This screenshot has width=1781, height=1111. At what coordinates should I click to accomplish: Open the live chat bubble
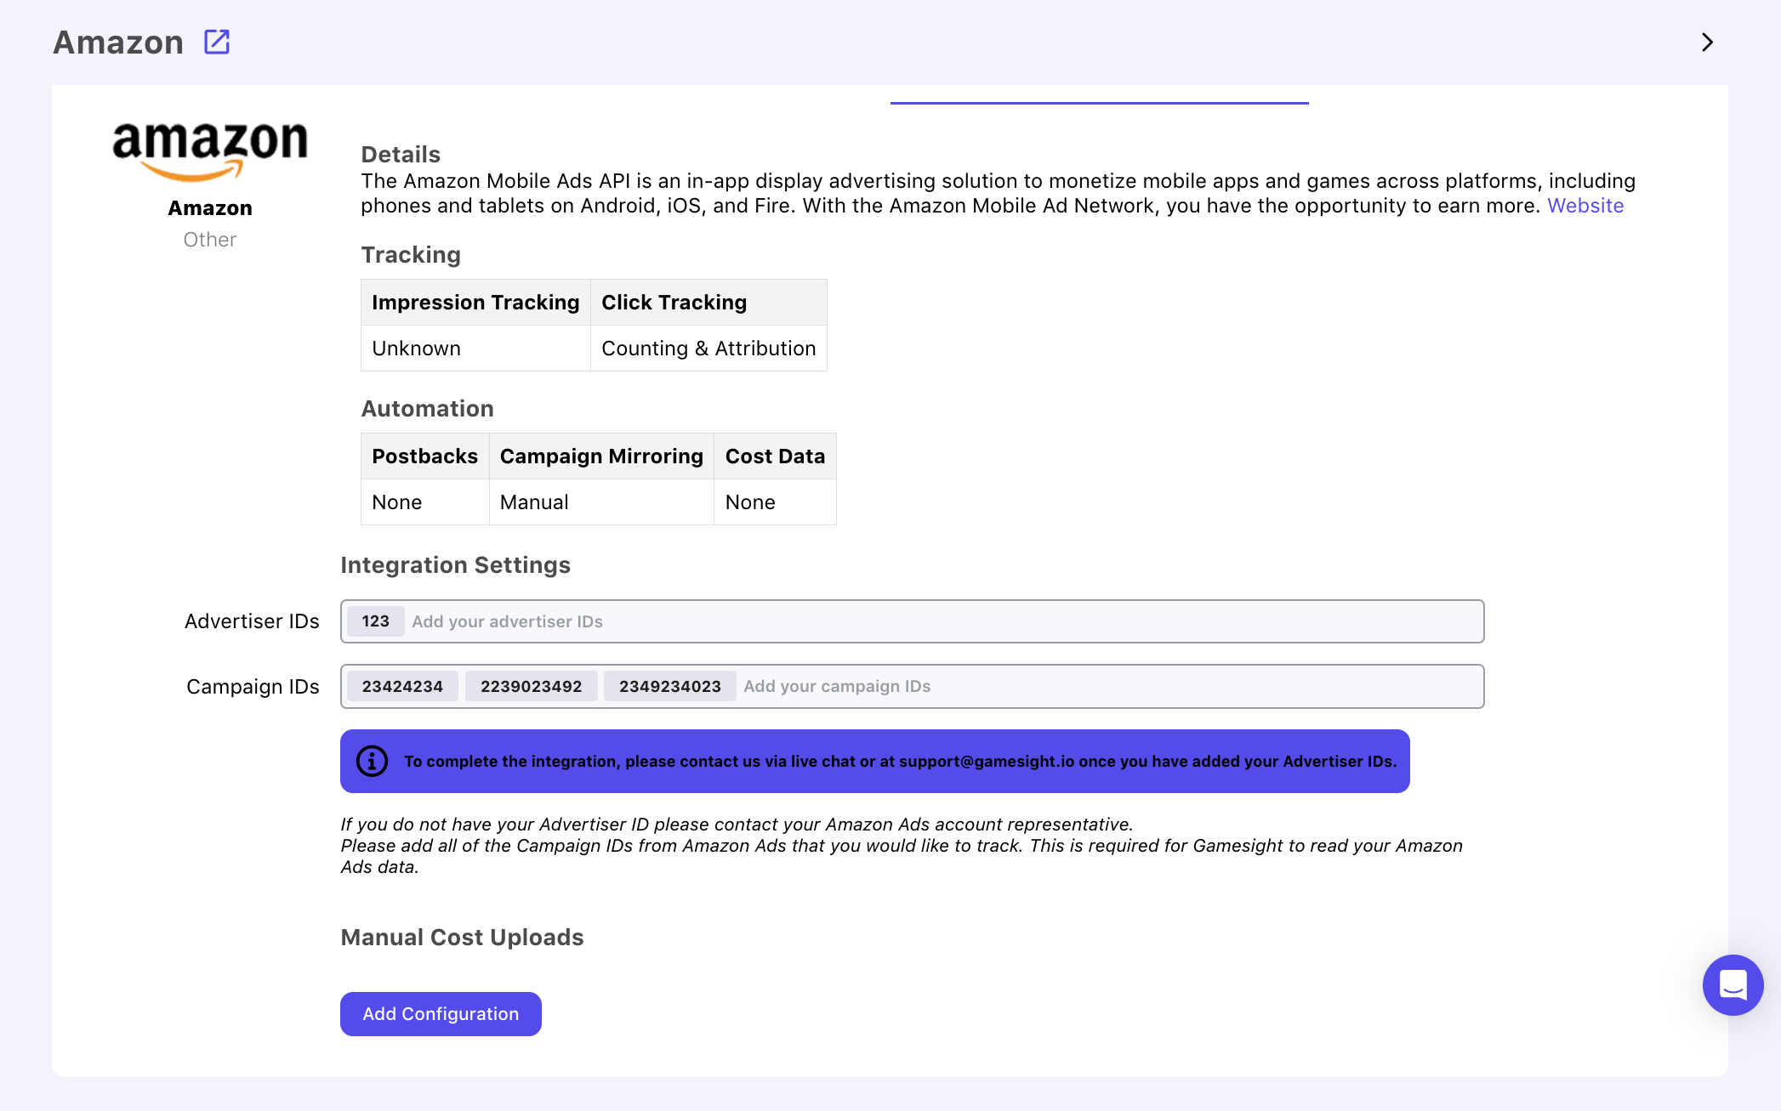pyautogui.click(x=1733, y=984)
